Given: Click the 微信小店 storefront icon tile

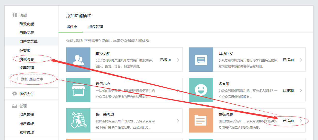Looking at the screenshot, I should pyautogui.click(x=78, y=90).
